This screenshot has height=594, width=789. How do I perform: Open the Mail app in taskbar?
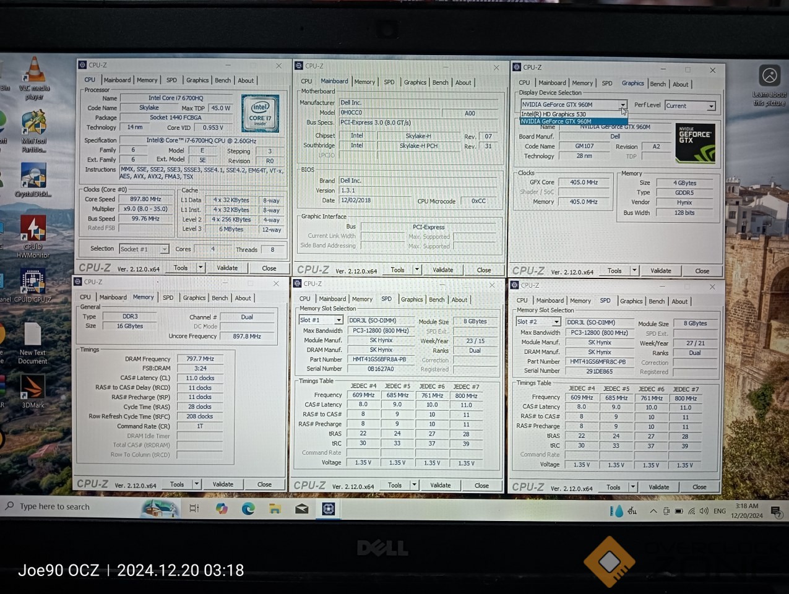[301, 509]
